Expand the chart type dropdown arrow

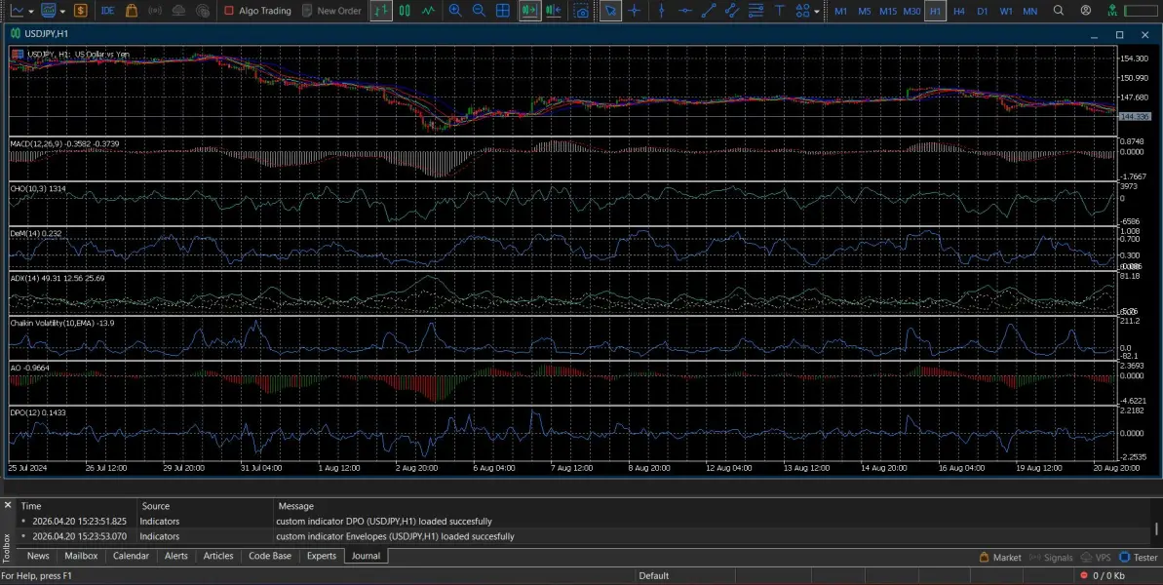(x=32, y=11)
